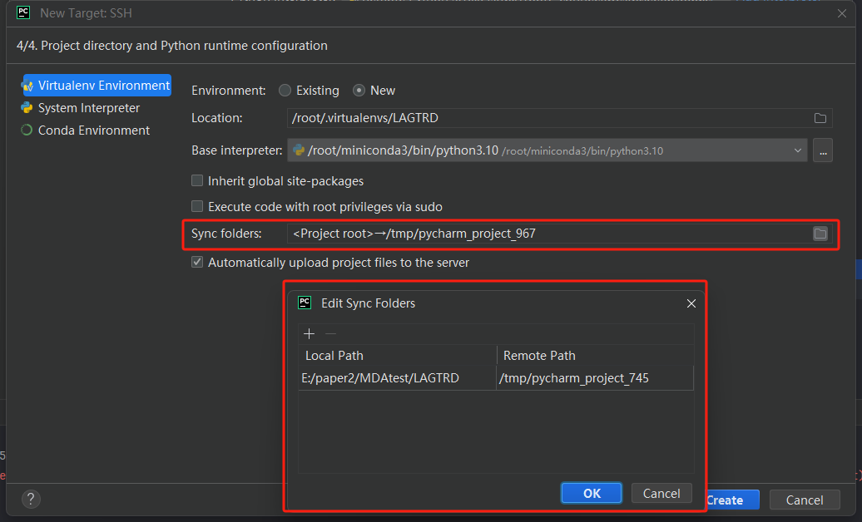Confirm Edit Sync Folders with OK

click(x=592, y=494)
